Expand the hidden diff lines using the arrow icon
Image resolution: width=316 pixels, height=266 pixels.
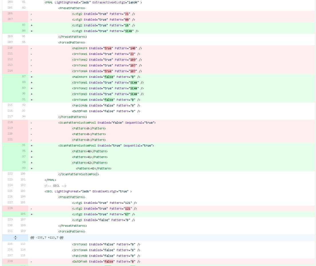pyautogui.click(x=15, y=238)
